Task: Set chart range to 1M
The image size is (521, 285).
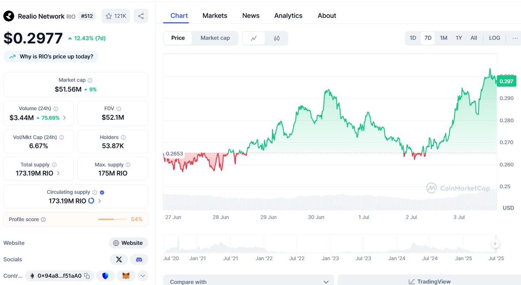Action: coord(443,38)
